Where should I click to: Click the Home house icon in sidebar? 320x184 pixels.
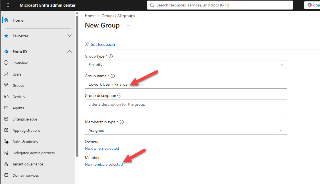coord(6,20)
